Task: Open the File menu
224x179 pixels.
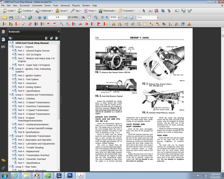Action: click(x=3, y=6)
